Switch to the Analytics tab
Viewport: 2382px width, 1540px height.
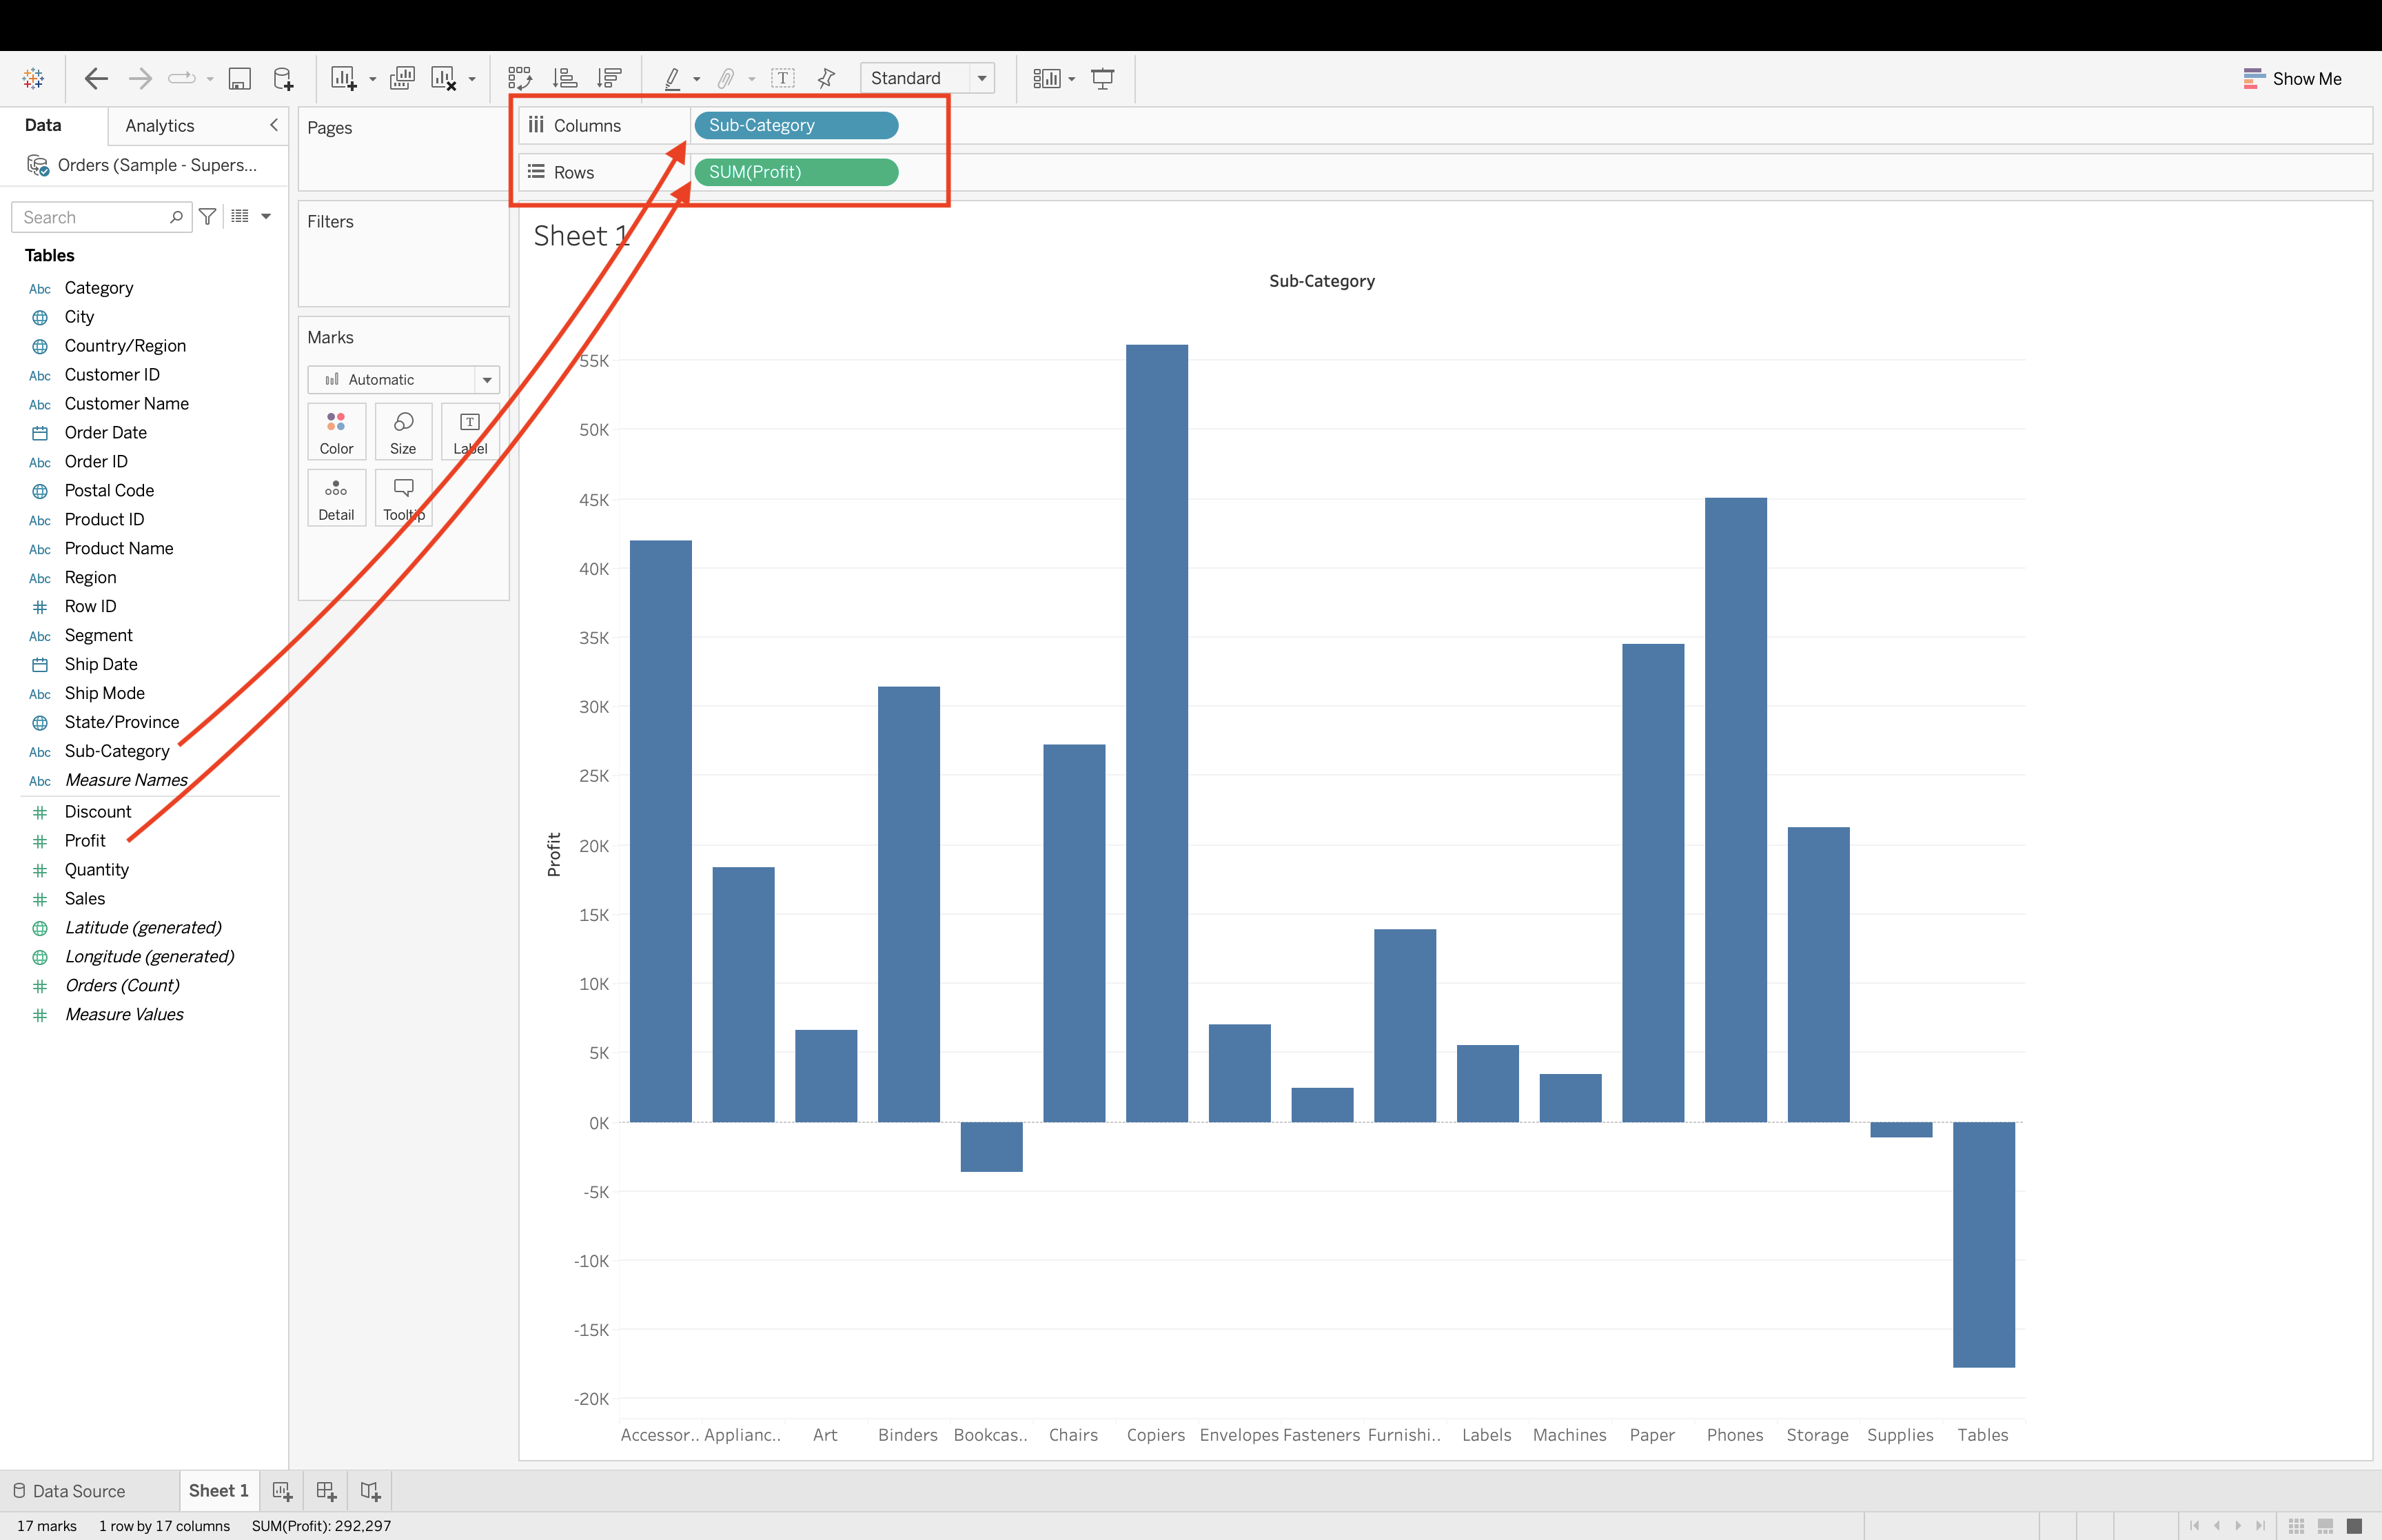[159, 125]
